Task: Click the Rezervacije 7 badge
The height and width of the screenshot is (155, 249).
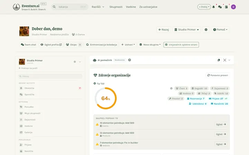Action: [196, 99]
